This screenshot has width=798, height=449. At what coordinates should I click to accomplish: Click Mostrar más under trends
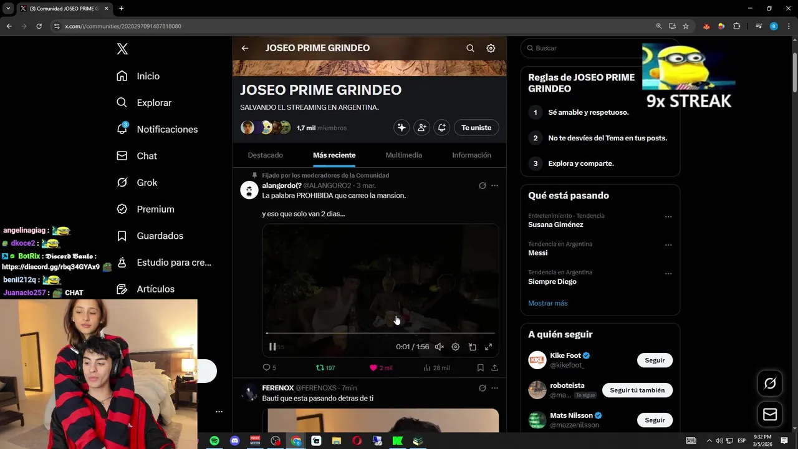[x=547, y=303]
